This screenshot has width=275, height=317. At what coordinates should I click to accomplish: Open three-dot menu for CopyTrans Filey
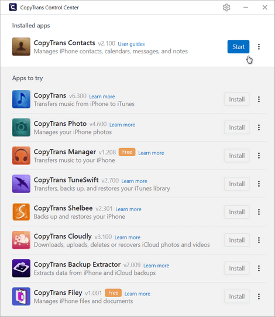[259, 297]
